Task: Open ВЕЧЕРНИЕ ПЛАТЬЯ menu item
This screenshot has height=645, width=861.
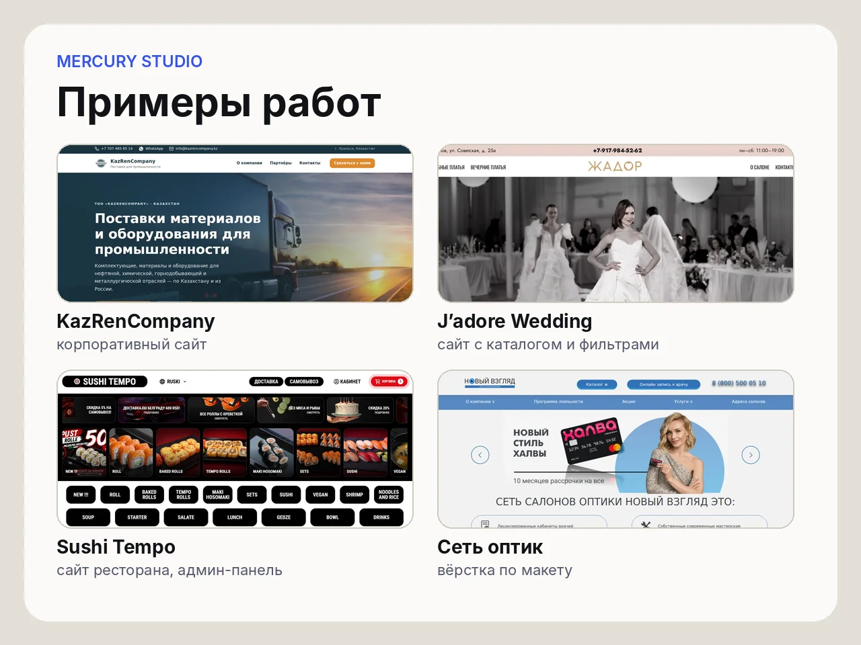Action: [x=488, y=167]
